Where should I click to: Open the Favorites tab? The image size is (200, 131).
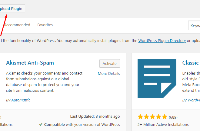click(45, 25)
